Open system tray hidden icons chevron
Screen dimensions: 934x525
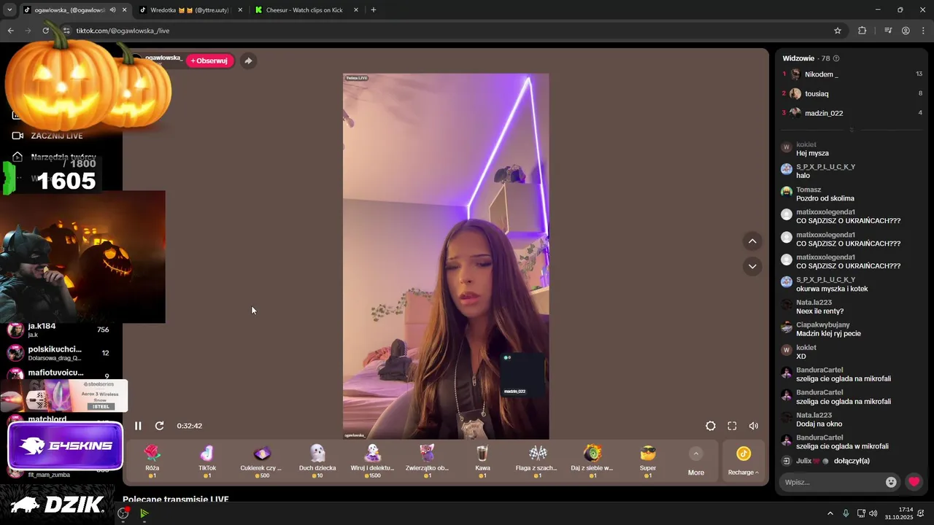[830, 513]
